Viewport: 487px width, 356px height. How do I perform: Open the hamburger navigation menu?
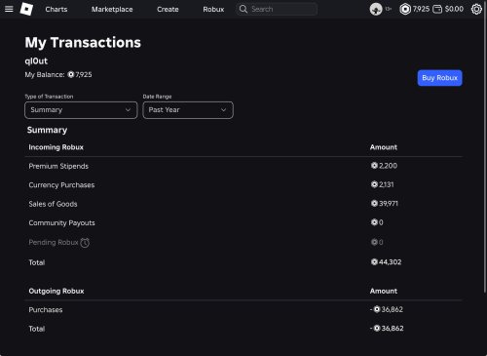point(9,9)
